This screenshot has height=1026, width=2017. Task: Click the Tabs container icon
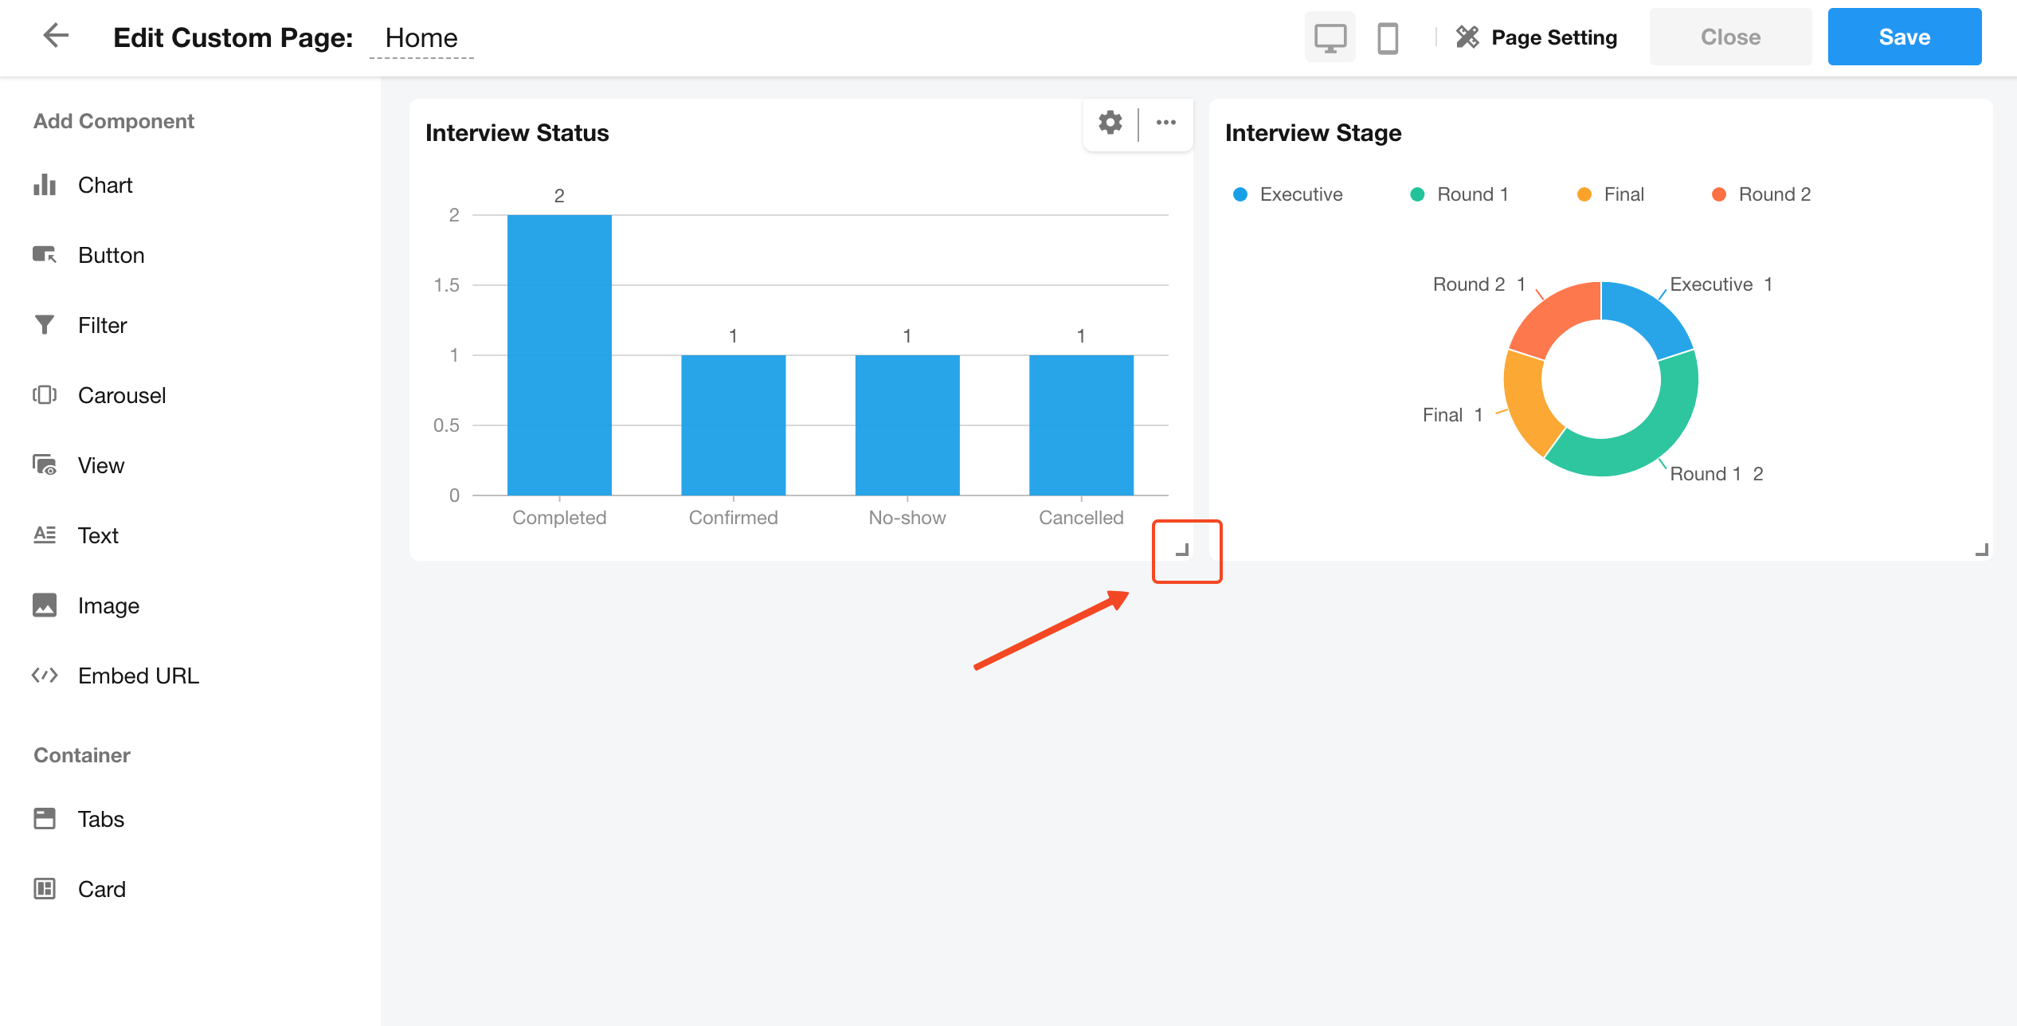click(x=45, y=819)
